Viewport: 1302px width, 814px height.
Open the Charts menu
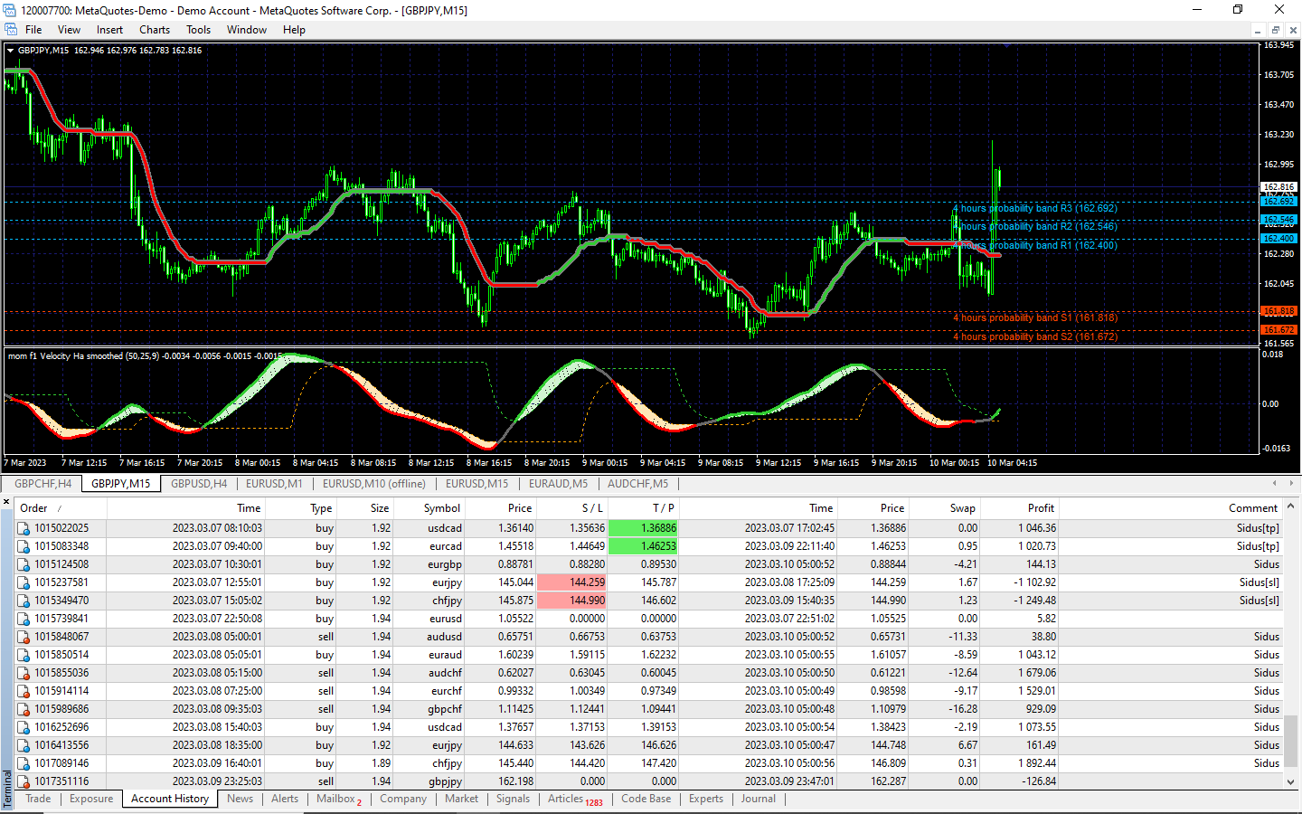click(x=155, y=30)
